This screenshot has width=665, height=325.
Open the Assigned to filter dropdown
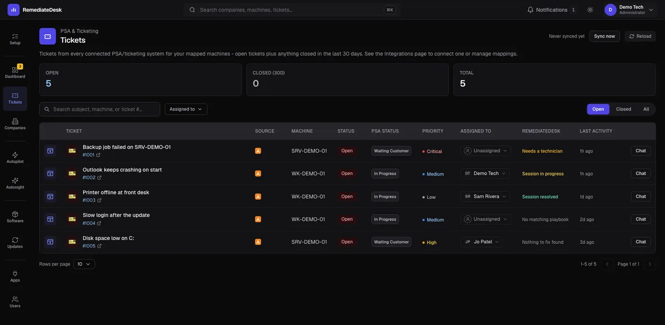[186, 109]
